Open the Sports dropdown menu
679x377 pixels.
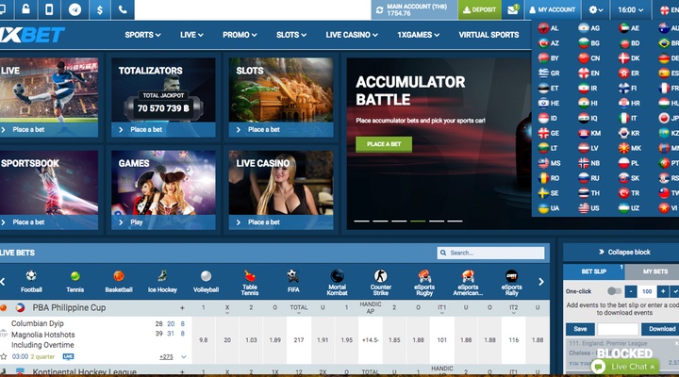tap(142, 35)
